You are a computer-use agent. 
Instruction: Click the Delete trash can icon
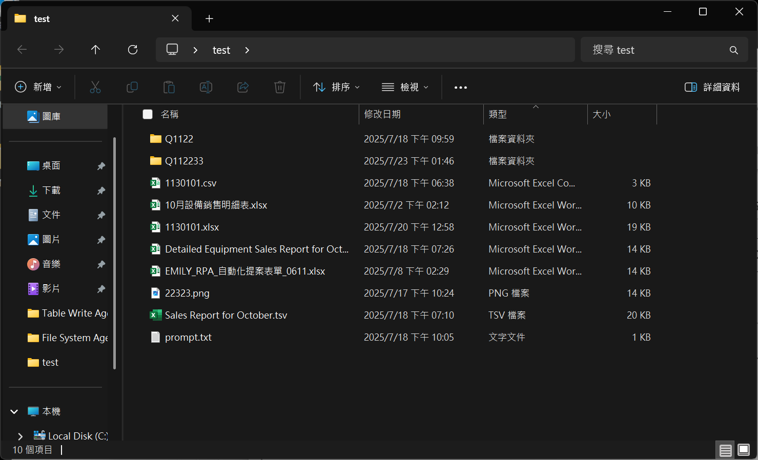tap(280, 87)
